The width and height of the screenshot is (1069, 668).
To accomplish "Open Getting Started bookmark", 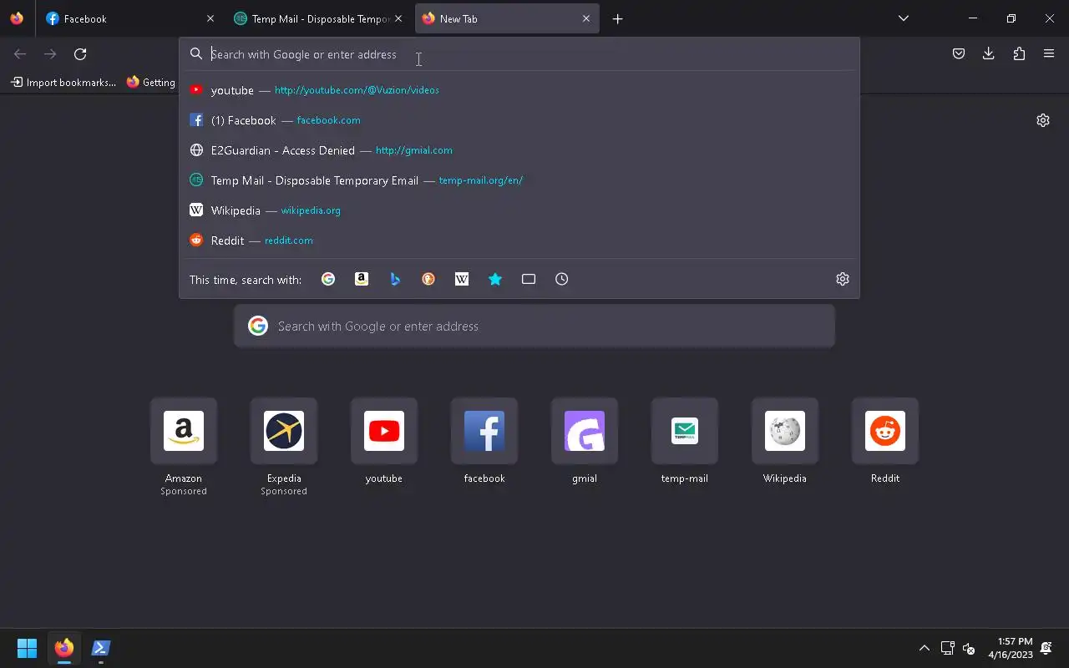I will point(151,82).
